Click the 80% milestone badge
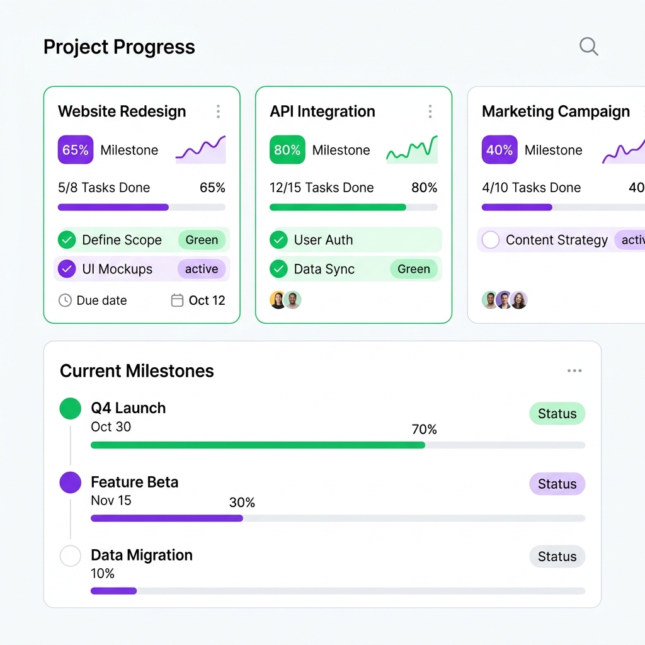 coord(287,150)
